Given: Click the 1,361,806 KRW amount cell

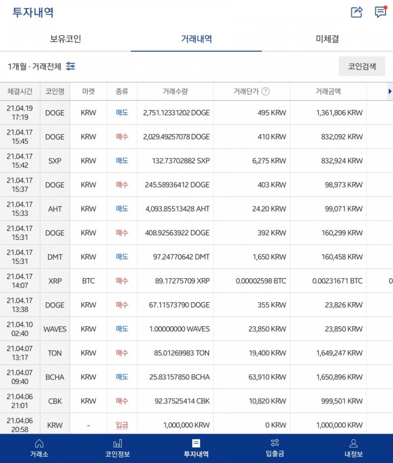Looking at the screenshot, I should (x=328, y=113).
